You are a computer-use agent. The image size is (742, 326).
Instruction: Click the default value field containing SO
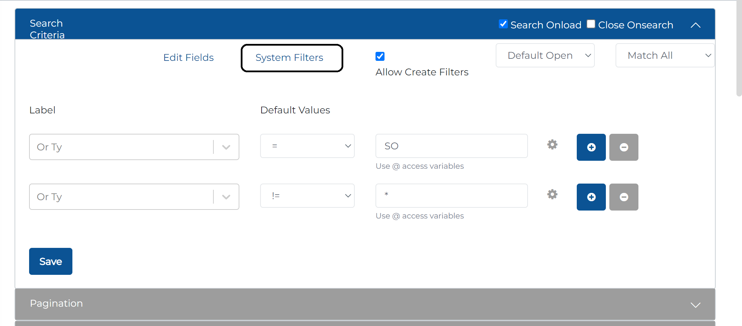point(451,146)
